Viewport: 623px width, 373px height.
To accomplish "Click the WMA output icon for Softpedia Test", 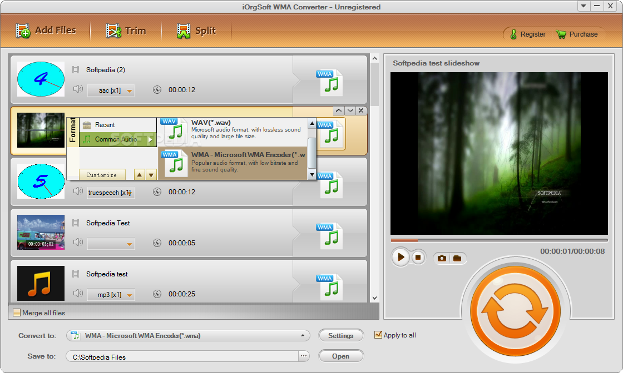I will pyautogui.click(x=330, y=236).
